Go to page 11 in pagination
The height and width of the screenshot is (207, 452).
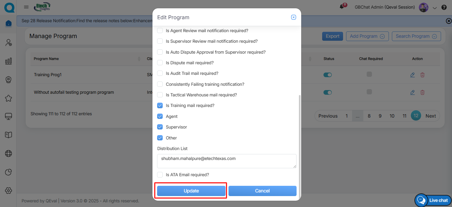click(x=404, y=116)
